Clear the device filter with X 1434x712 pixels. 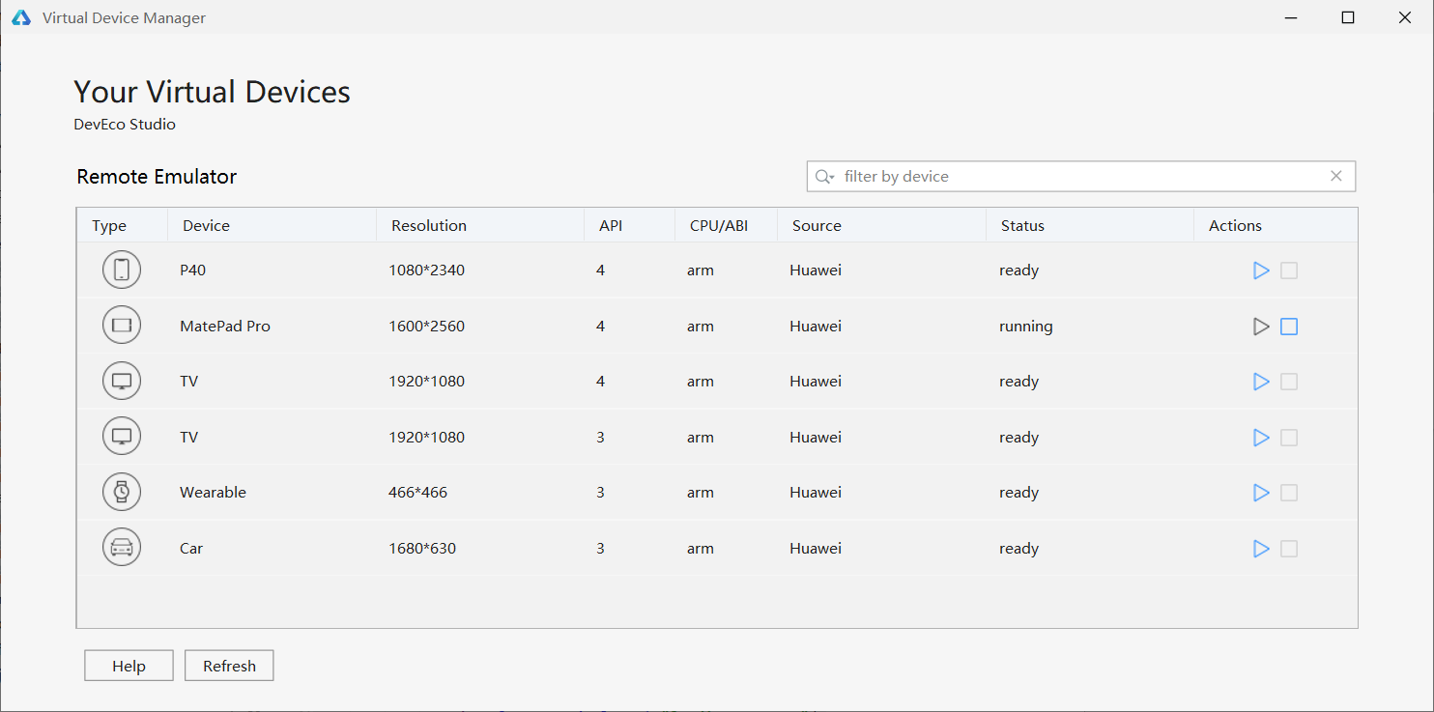[x=1336, y=176]
